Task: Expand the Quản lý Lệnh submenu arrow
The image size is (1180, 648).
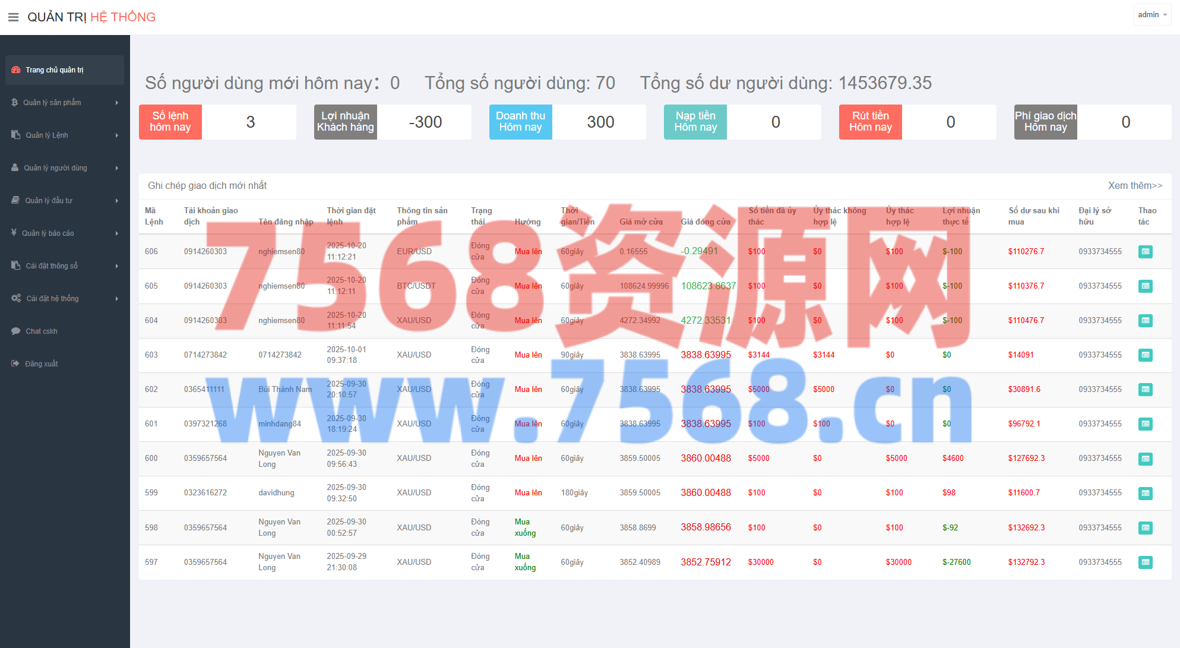Action: (x=117, y=135)
